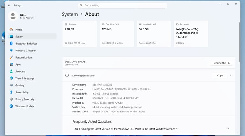The width and height of the screenshot is (245, 136).
Task: Click System in the breadcrumb
Action: tap(70, 14)
